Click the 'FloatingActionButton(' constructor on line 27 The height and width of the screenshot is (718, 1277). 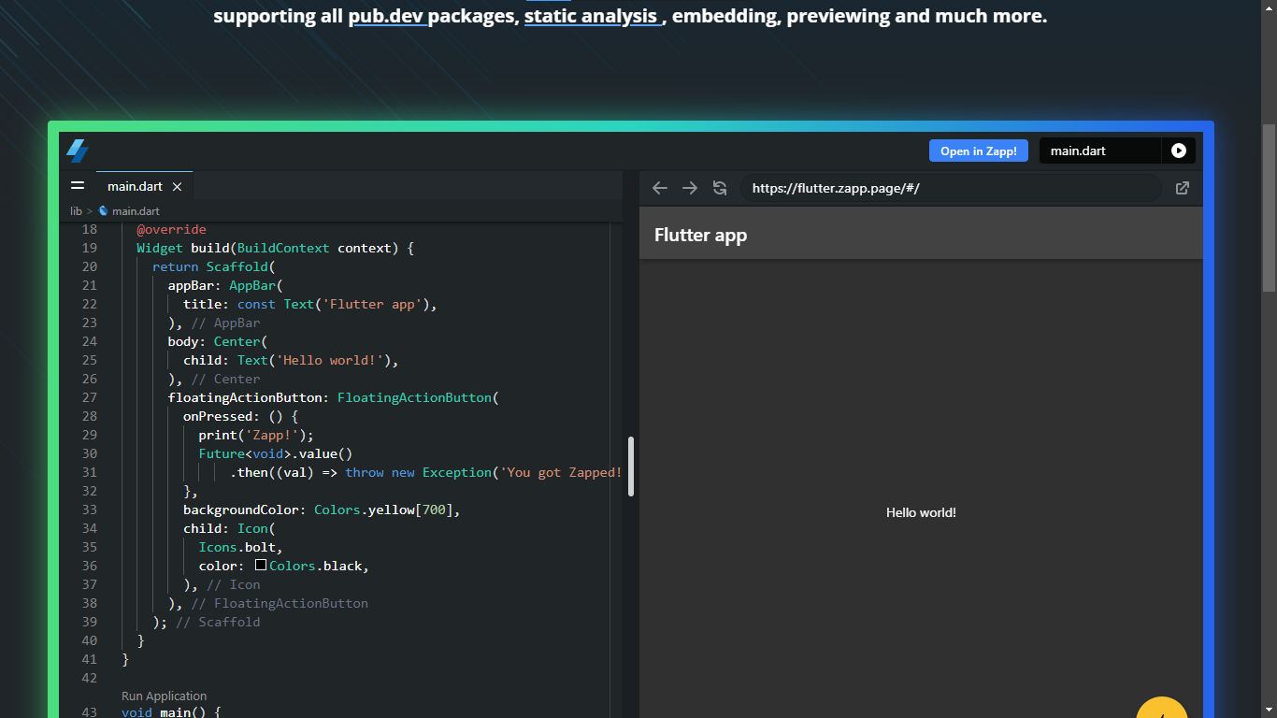418,397
